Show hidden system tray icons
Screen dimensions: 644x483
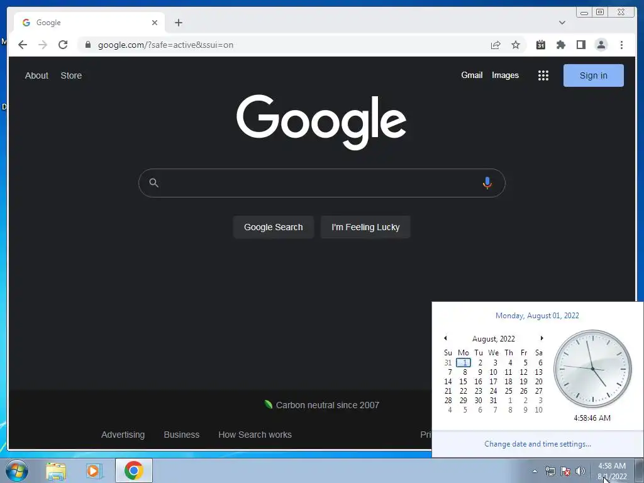535,471
